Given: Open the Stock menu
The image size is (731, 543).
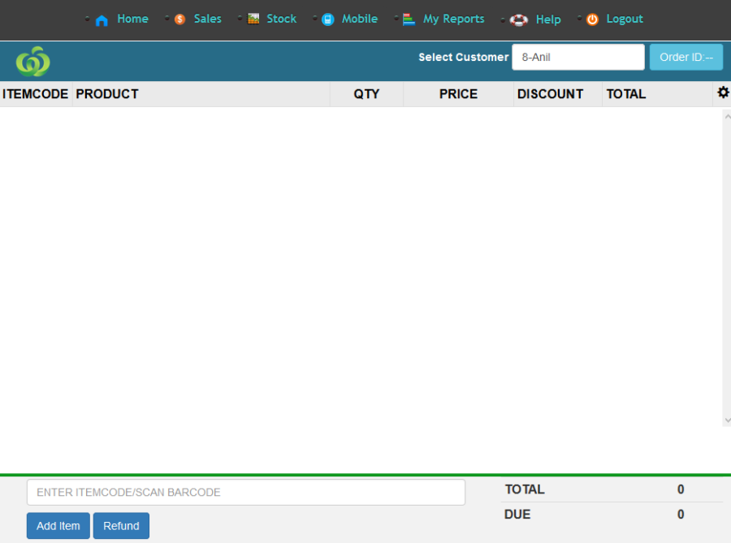Looking at the screenshot, I should [x=281, y=19].
